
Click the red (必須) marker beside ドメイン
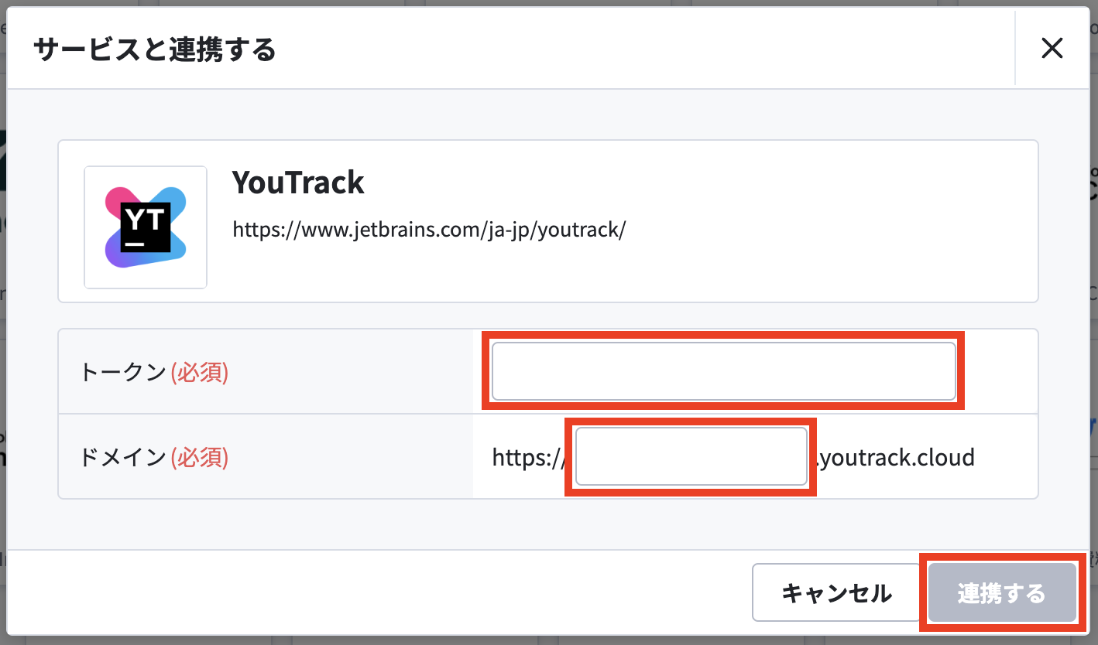199,457
